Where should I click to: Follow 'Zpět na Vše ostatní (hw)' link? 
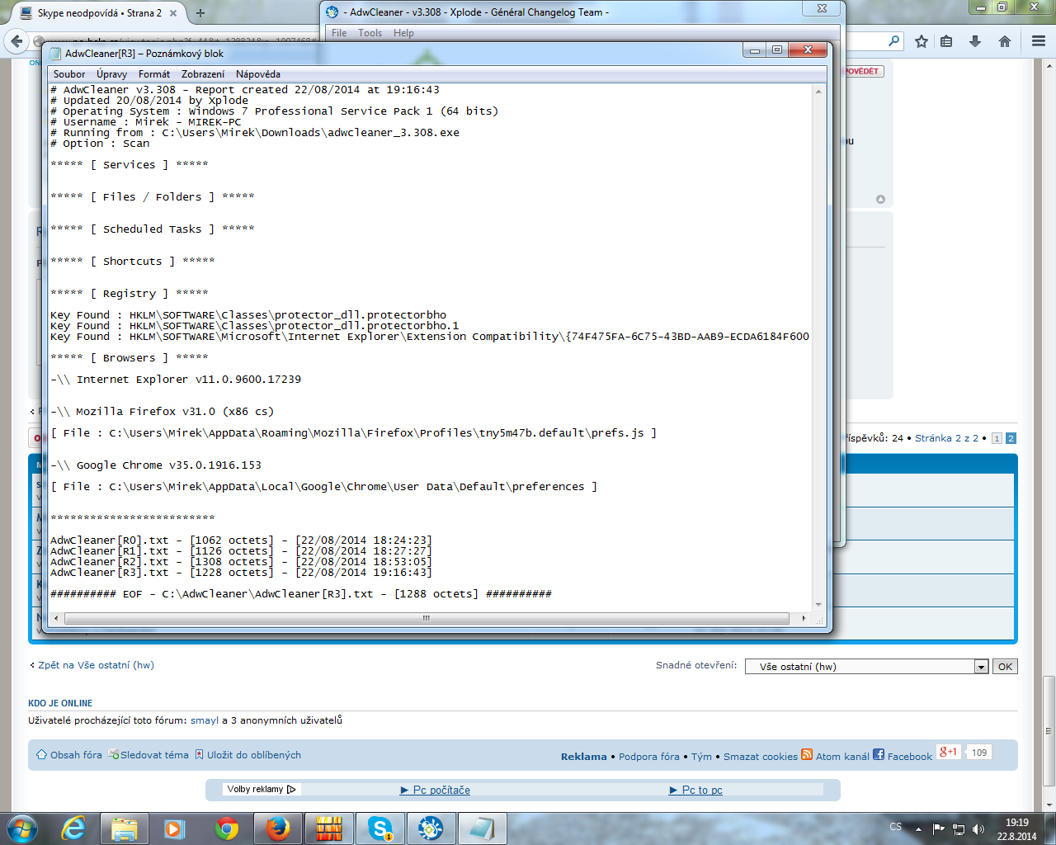96,665
